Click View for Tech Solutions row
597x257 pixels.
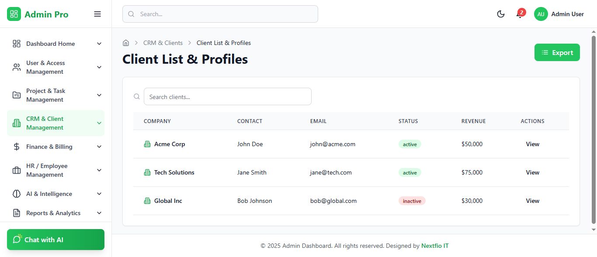pyautogui.click(x=532, y=172)
